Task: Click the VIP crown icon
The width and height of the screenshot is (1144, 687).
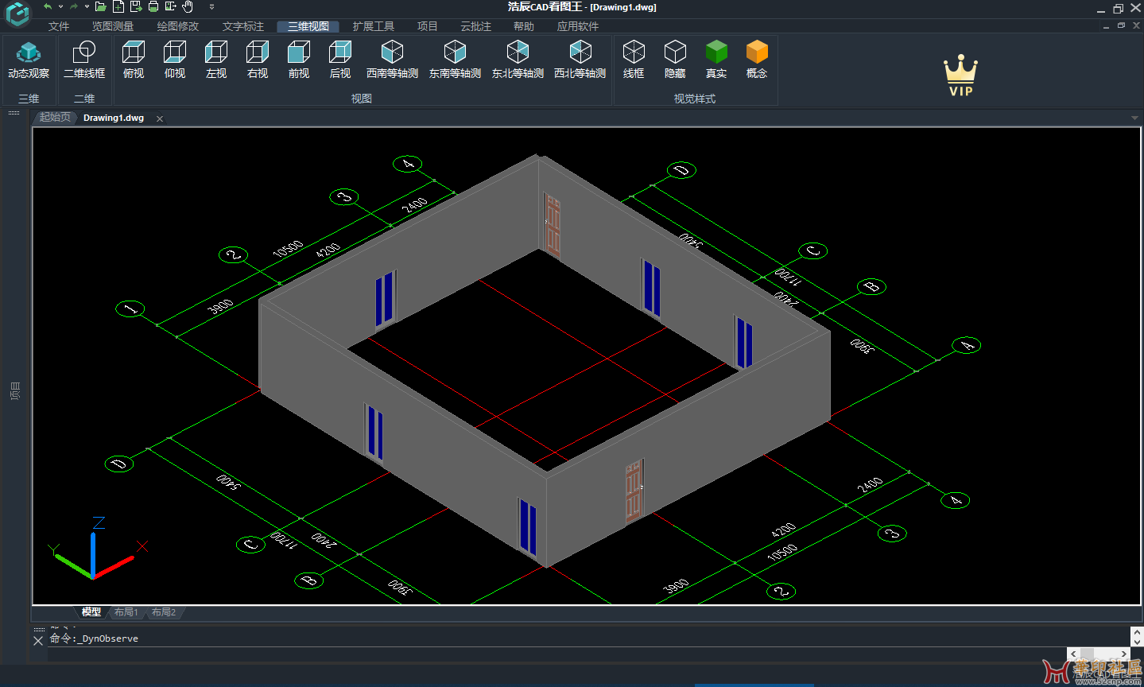Action: pos(960,76)
